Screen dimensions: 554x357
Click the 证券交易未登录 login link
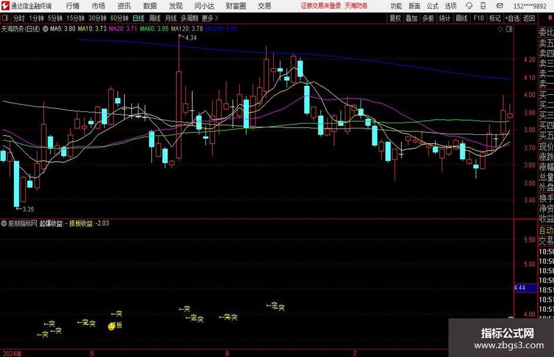click(x=321, y=6)
